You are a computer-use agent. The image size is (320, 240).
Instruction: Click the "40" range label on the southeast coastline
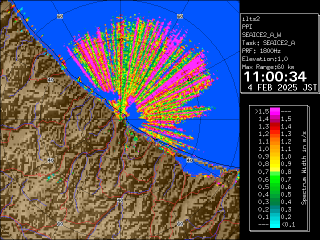[190, 160]
